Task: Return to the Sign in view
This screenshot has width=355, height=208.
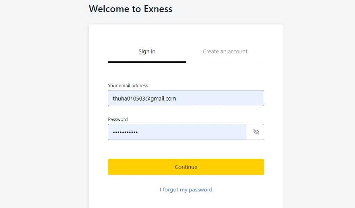Action: click(x=147, y=51)
